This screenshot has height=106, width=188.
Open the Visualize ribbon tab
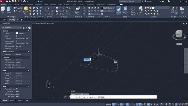(x=30, y=5)
